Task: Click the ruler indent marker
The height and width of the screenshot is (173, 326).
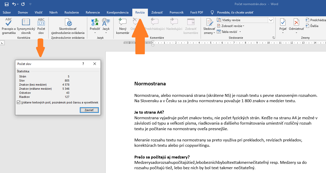Action: tap(153, 43)
